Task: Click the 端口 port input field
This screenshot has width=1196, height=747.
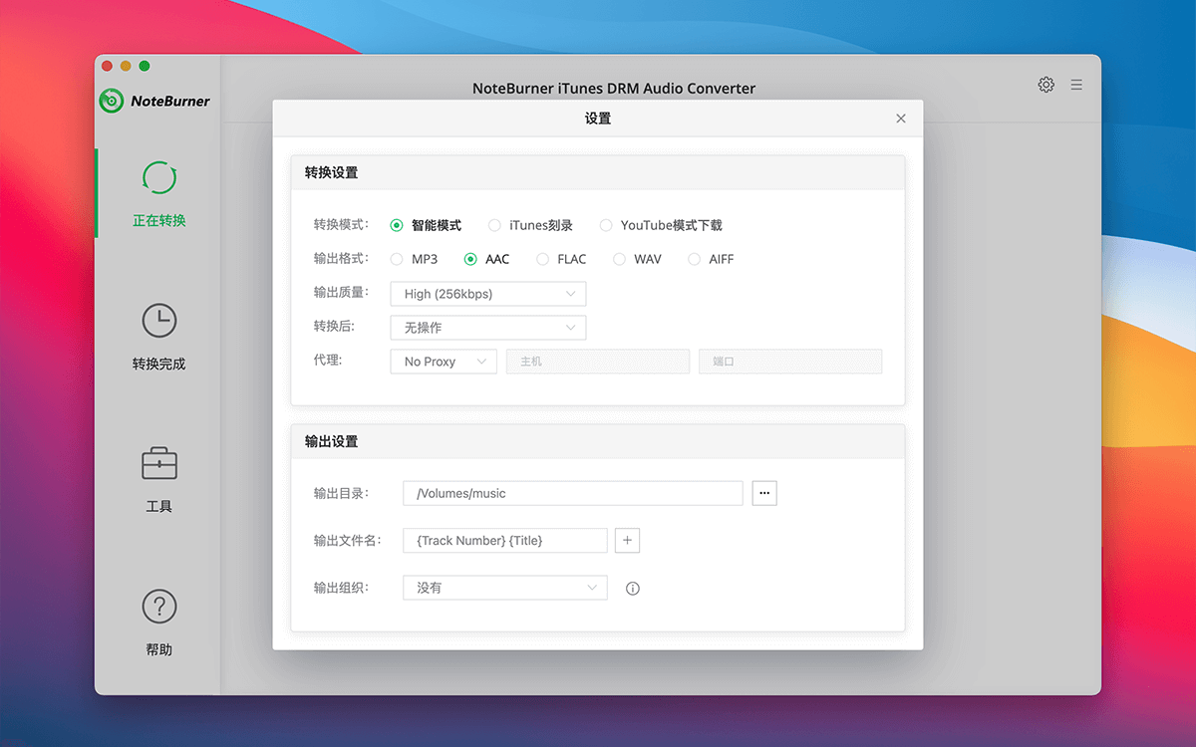Action: point(790,362)
